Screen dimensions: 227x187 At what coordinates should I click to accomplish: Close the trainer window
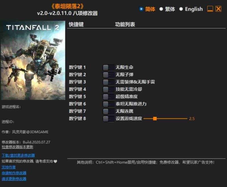pos(218,9)
